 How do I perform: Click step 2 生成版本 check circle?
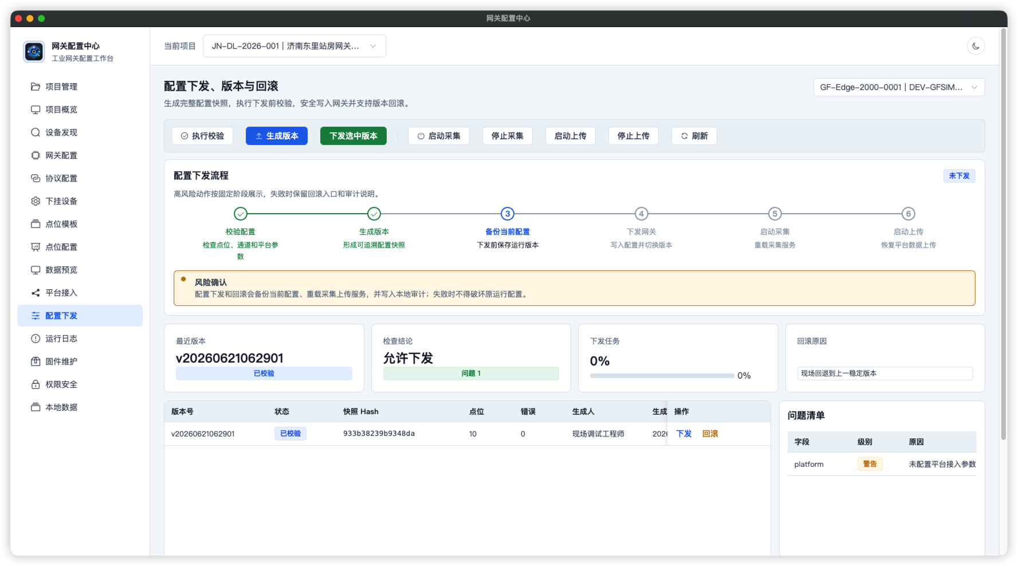click(374, 214)
